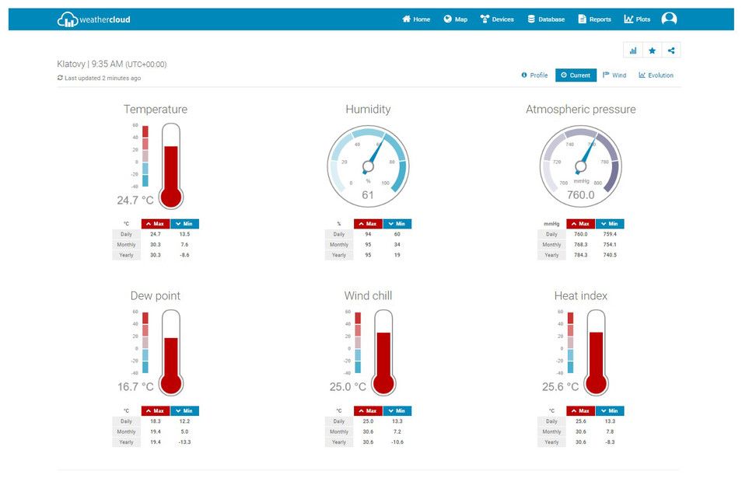Select the Current tab
The image size is (742, 478).
coord(576,75)
